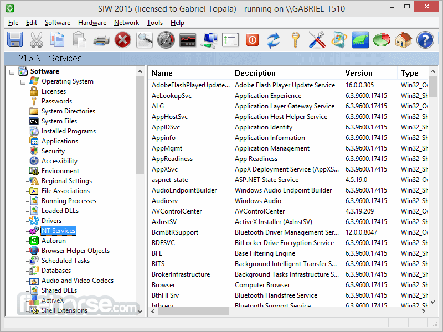Select the aspnet_state service row
The width and height of the screenshot is (443, 332).
(x=288, y=180)
